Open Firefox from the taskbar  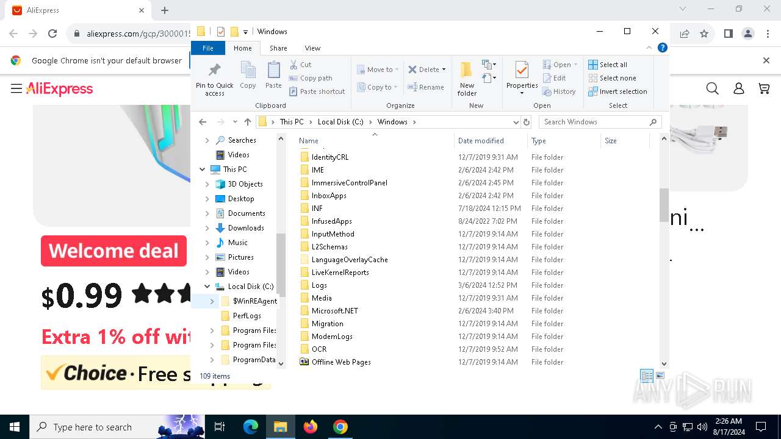(311, 427)
